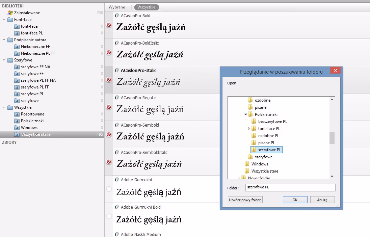Image resolution: width=370 pixels, height=237 pixels.
Task: Click the szeryfowe PL FF NA library icon
Action: [17, 80]
